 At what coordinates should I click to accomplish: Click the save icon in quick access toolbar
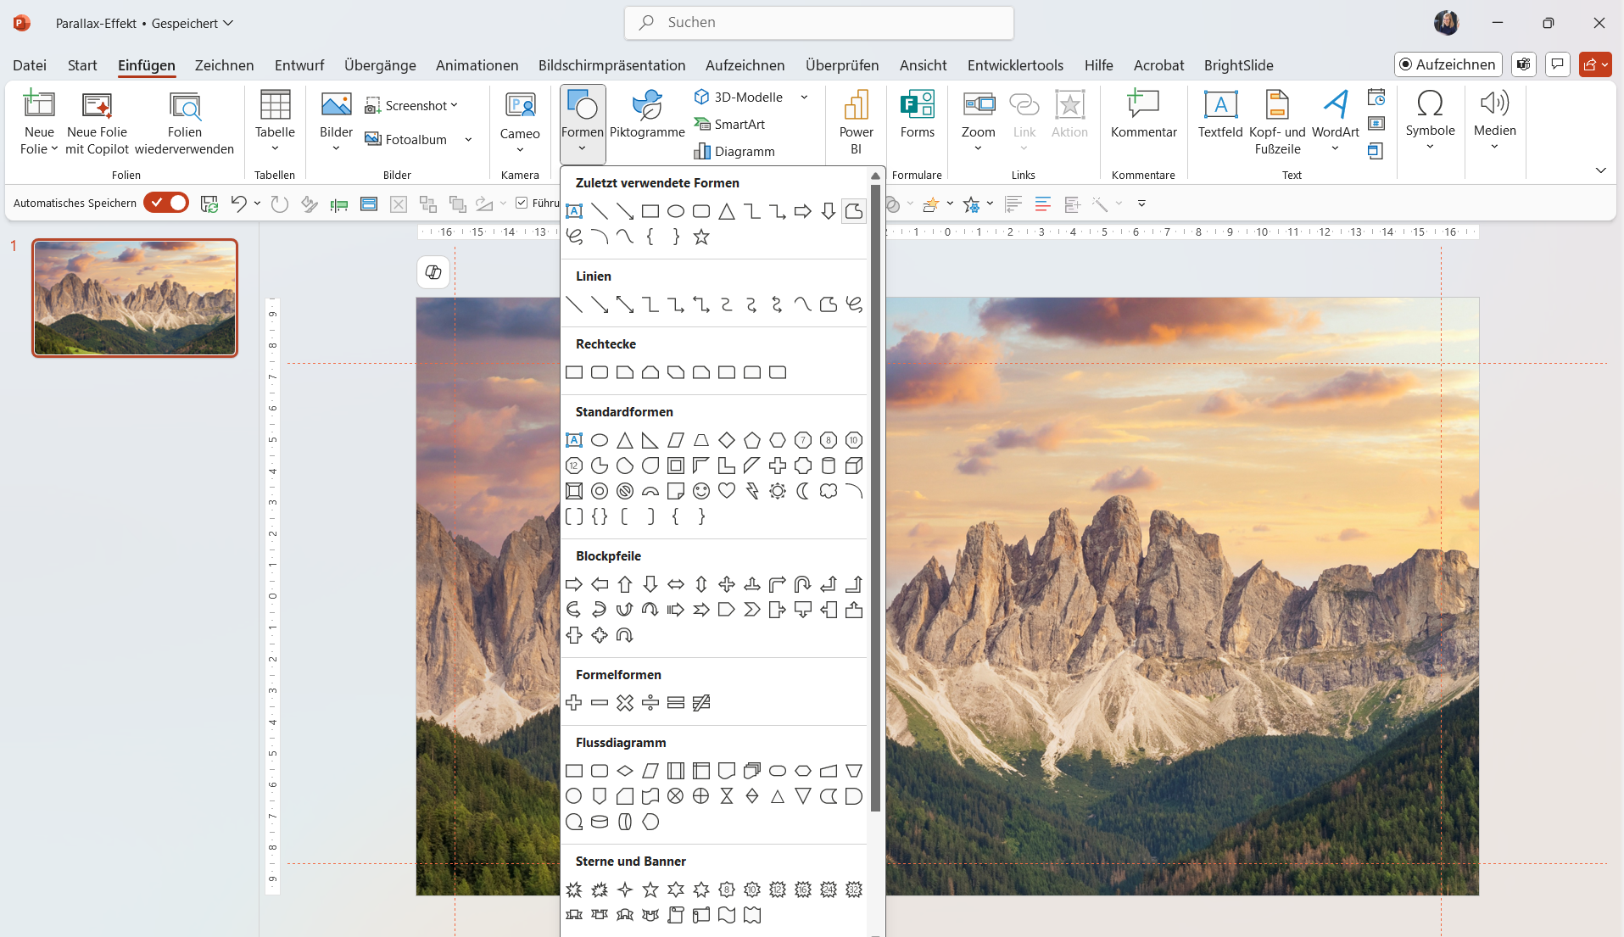point(209,204)
